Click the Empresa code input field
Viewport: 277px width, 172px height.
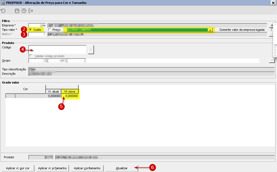coord(37,26)
